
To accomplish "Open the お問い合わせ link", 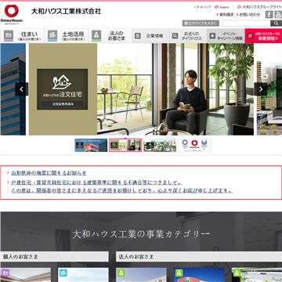I will click(248, 15).
